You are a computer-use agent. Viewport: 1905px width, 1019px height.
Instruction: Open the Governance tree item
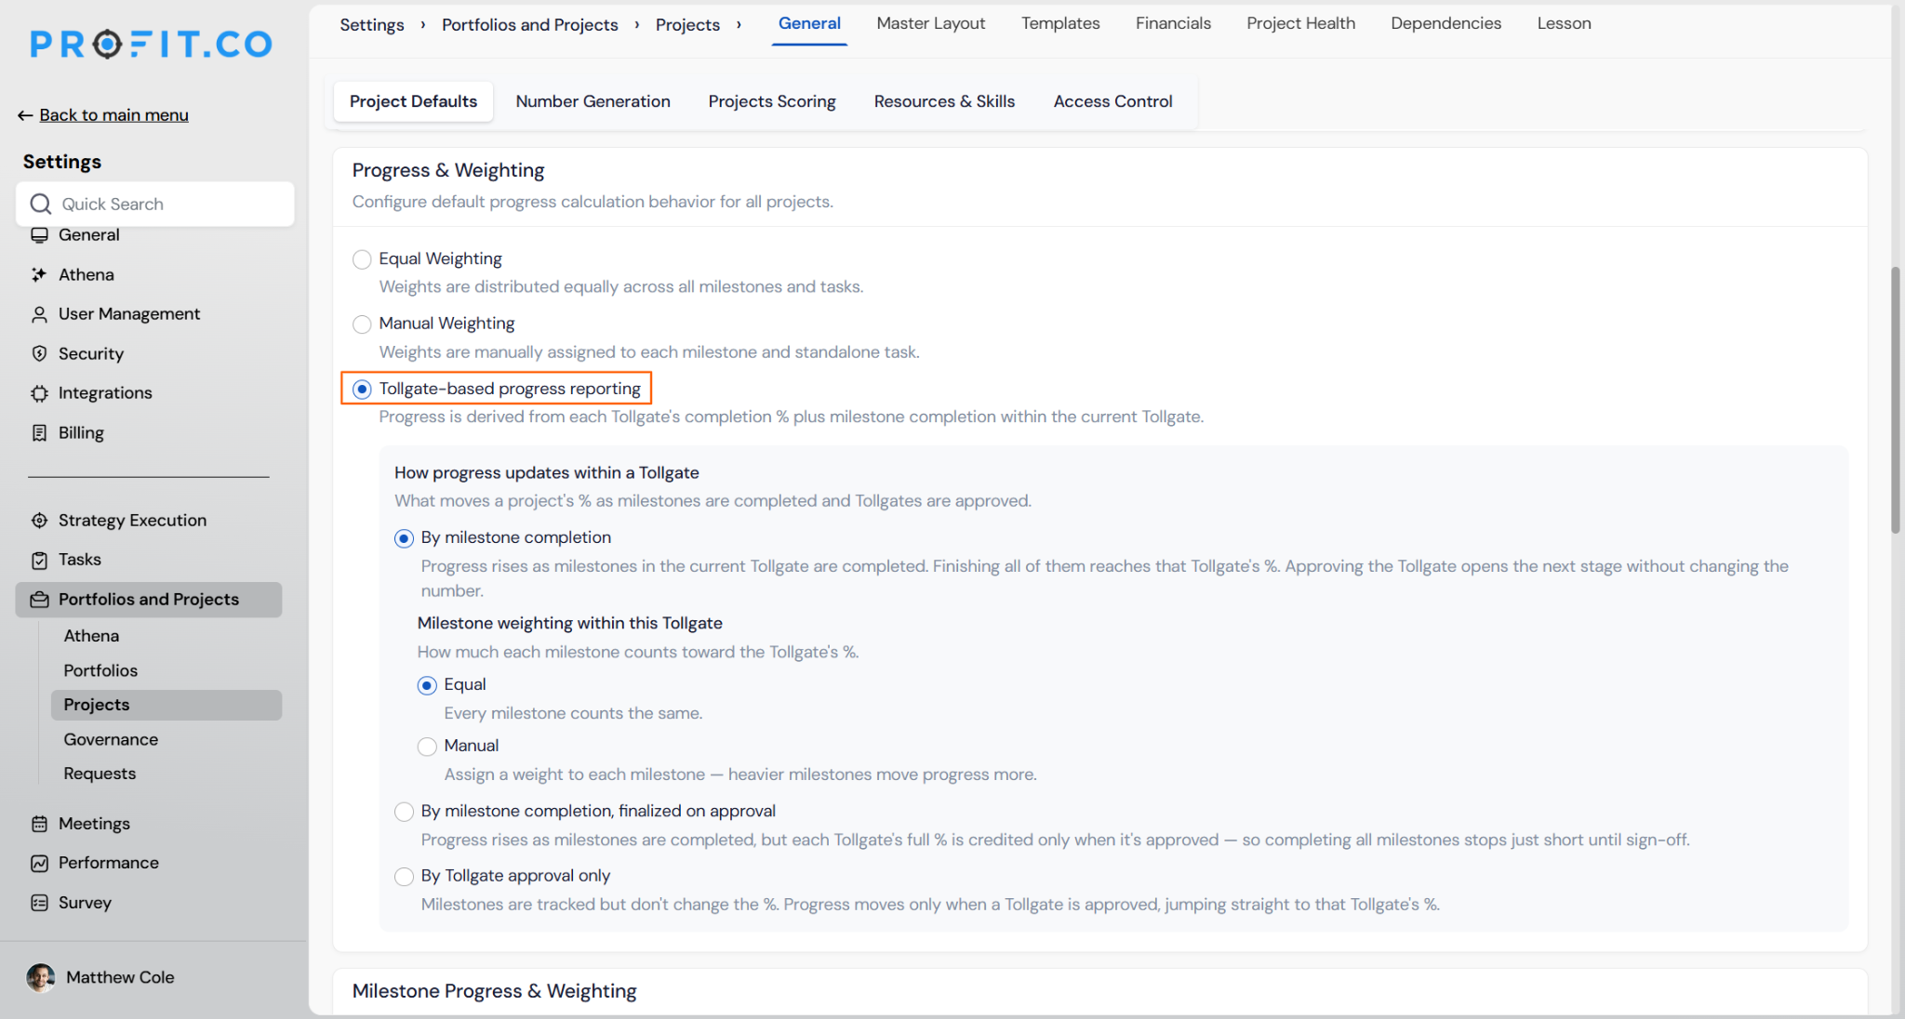(x=111, y=739)
